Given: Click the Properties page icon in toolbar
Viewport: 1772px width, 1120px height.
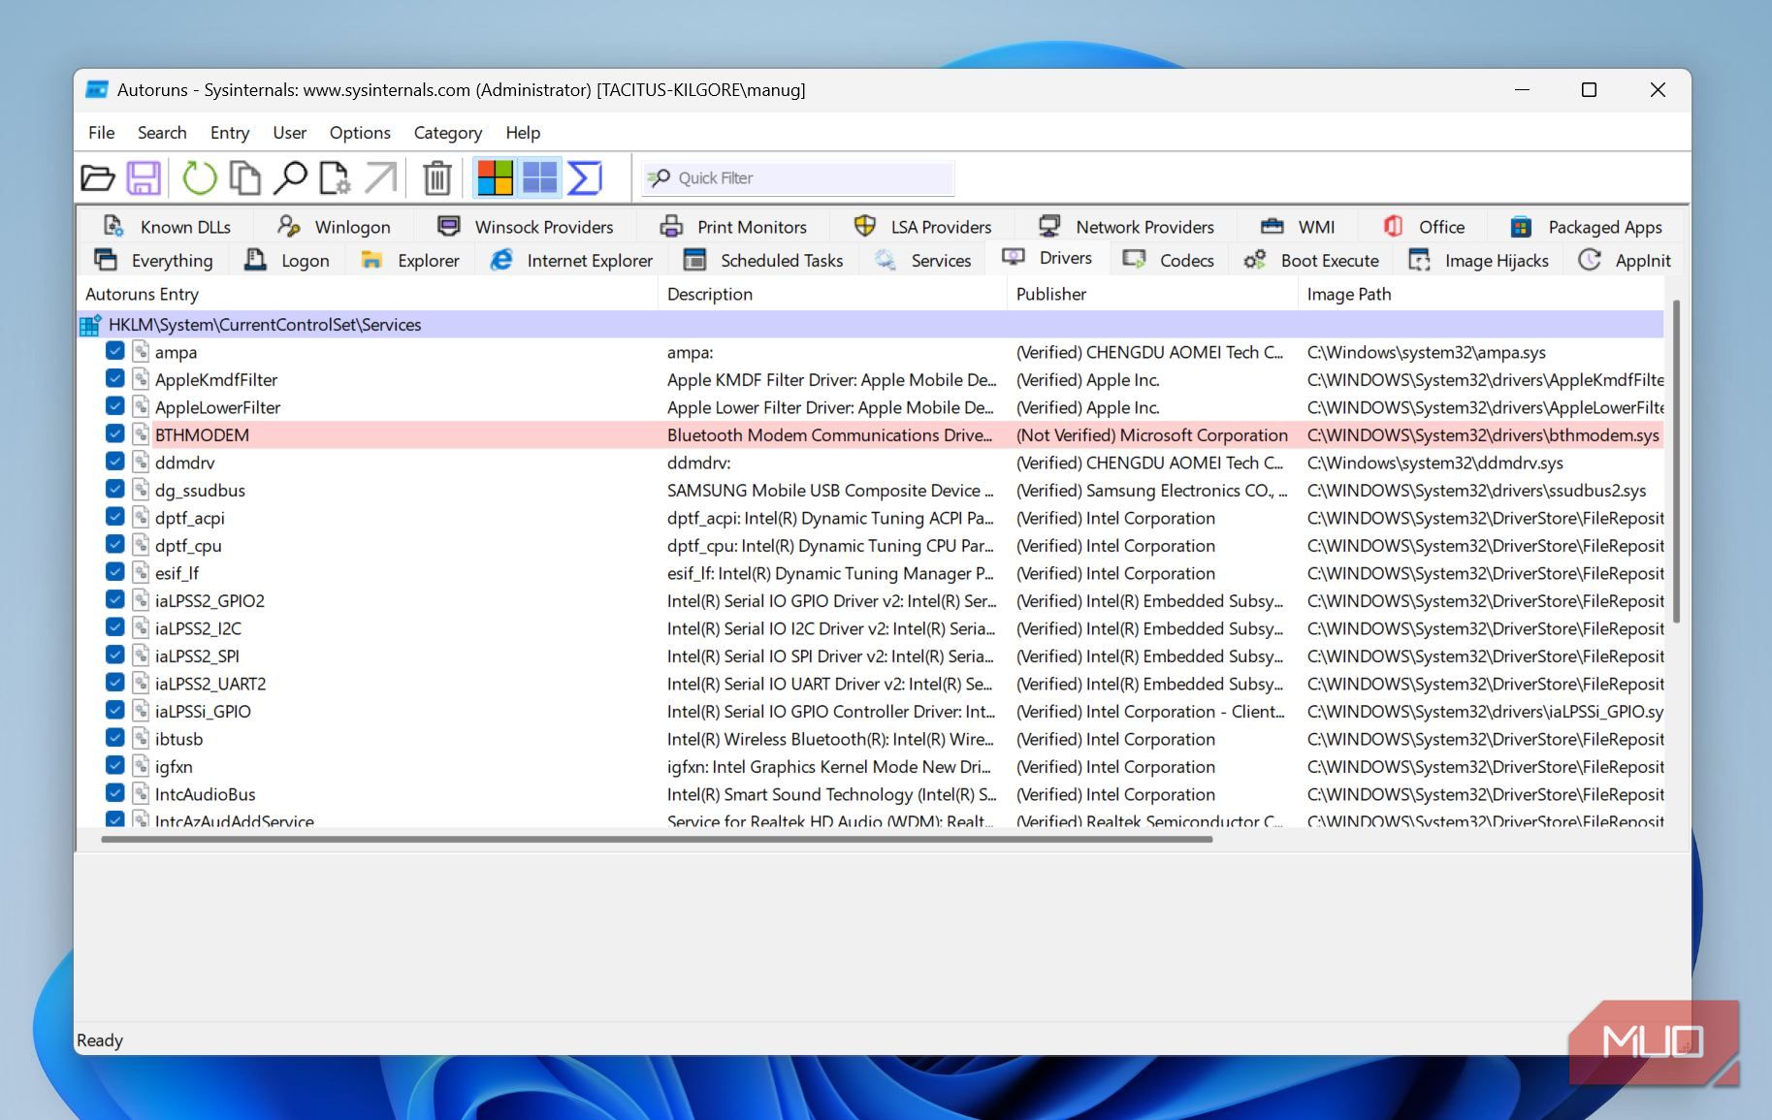Looking at the screenshot, I should click(335, 178).
